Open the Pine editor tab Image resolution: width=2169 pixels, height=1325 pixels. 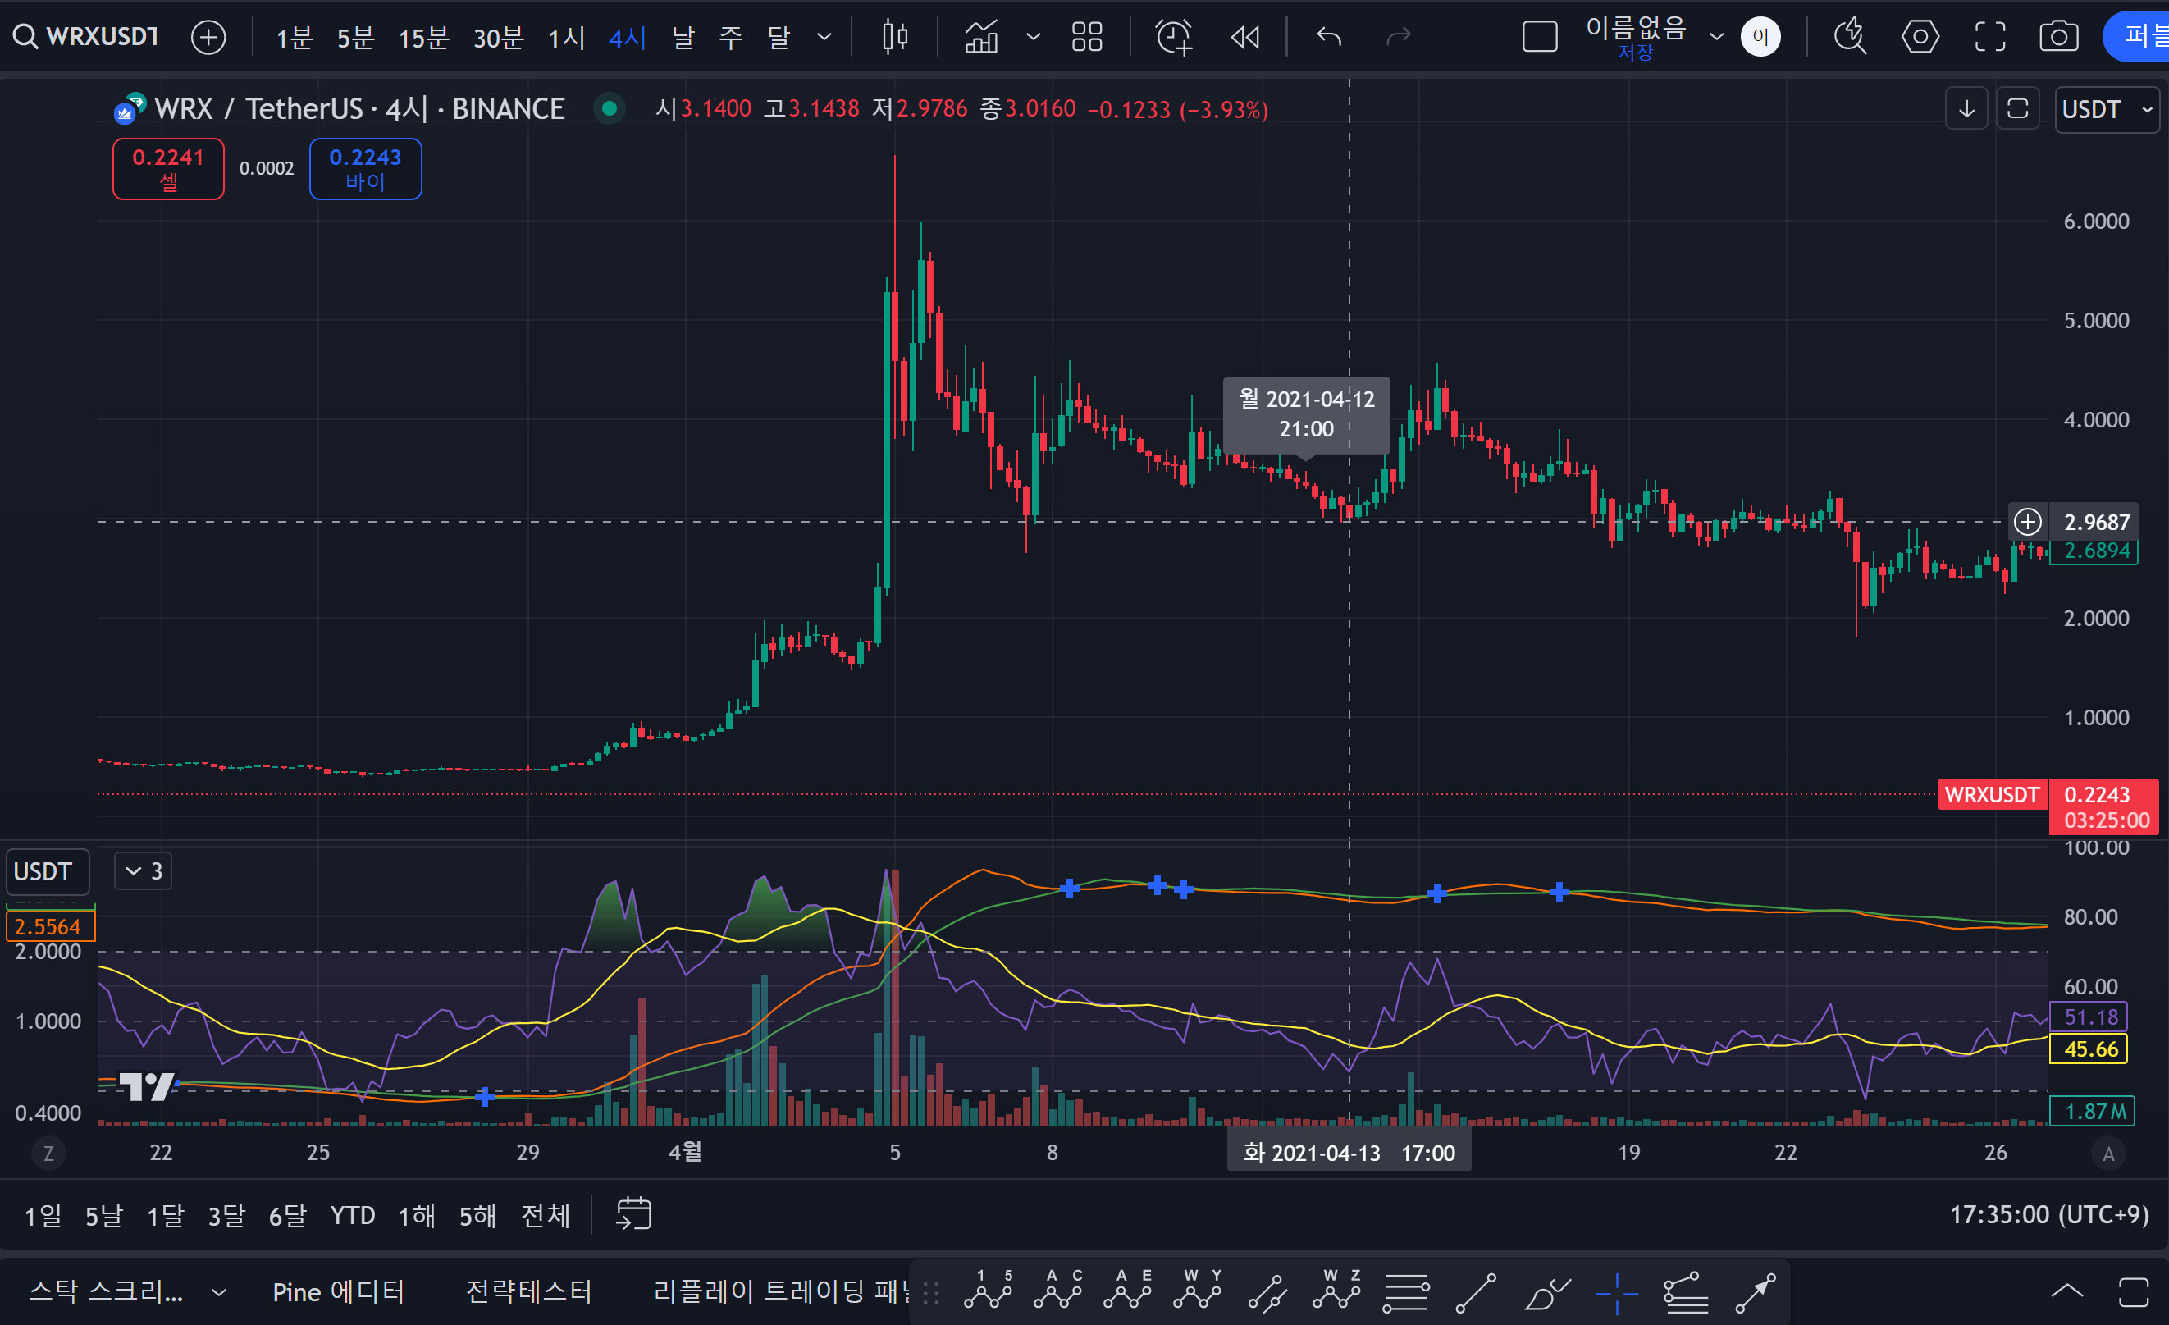(338, 1291)
